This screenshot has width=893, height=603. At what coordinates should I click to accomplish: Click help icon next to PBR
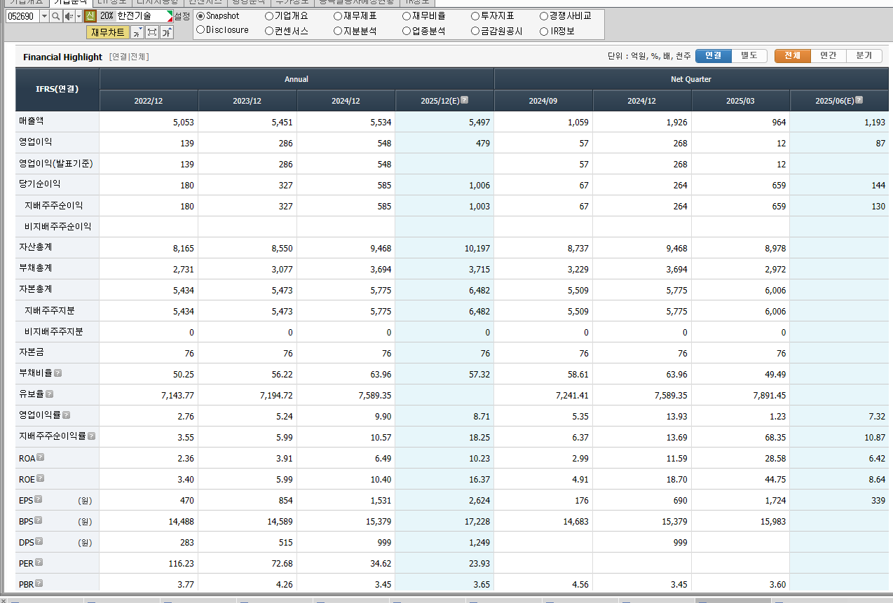(x=39, y=583)
